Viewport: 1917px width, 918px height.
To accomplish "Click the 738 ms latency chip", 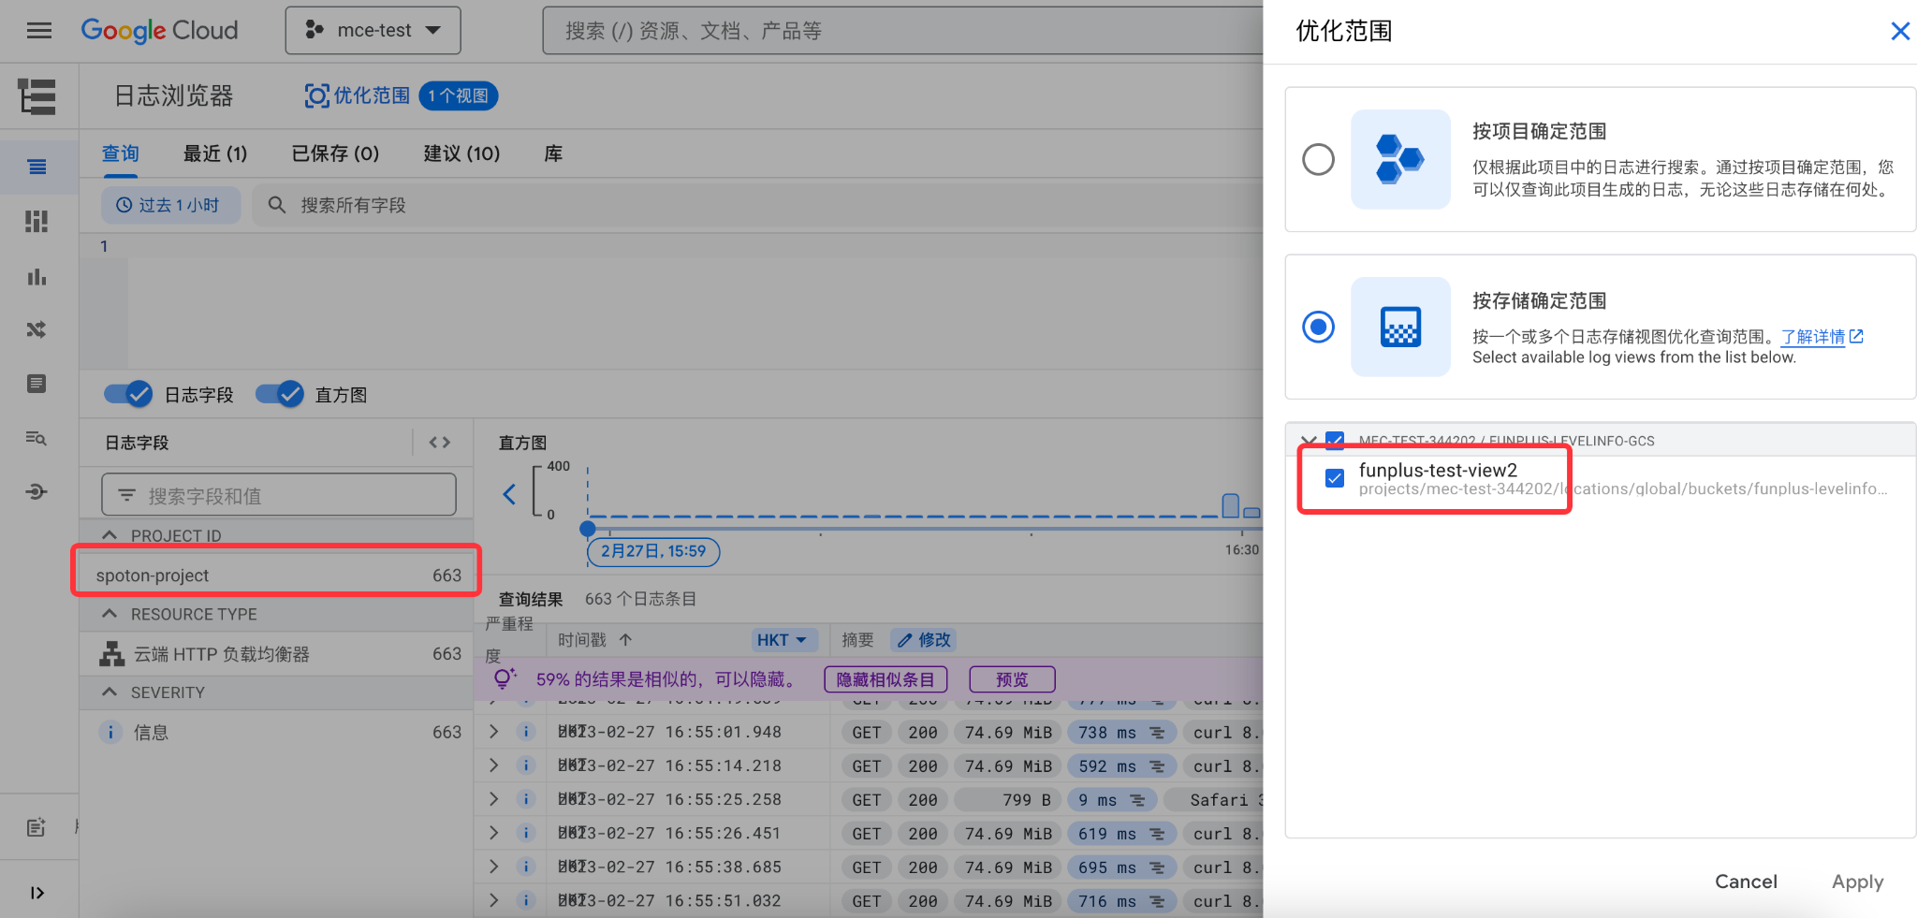I will click(x=1121, y=733).
